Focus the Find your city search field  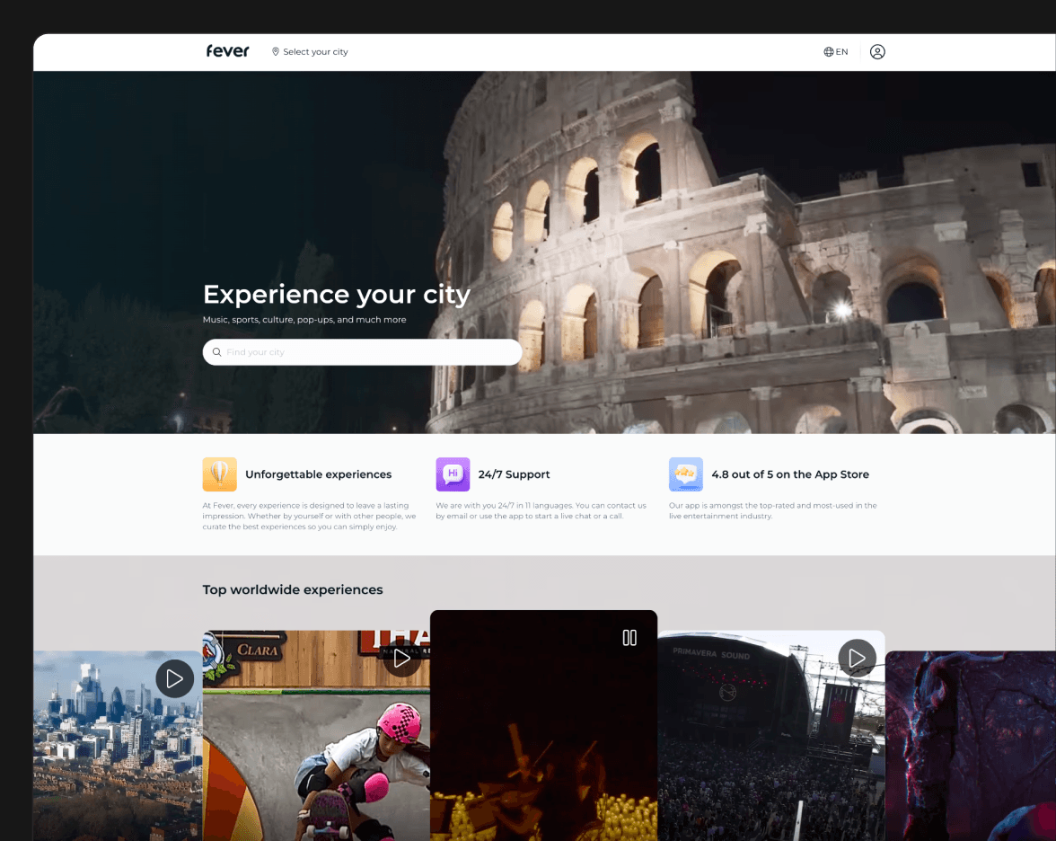click(x=368, y=352)
